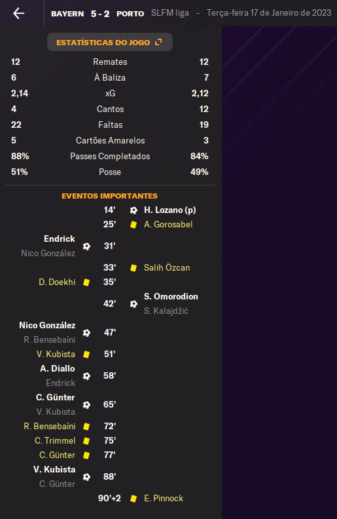Click the goal icon at 88' for Kubista
The height and width of the screenshot is (519, 337).
point(86,477)
